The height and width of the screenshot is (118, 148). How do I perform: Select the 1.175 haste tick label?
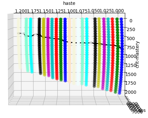tap(33, 11)
